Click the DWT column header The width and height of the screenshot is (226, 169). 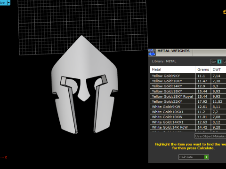[x=218, y=69]
